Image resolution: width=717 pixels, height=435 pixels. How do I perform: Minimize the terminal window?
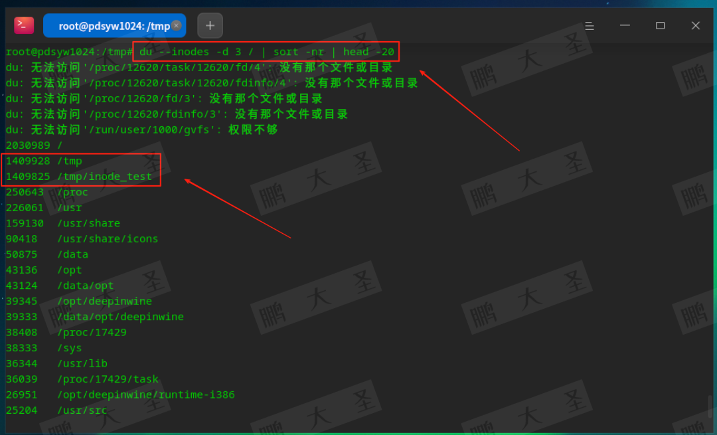point(625,26)
